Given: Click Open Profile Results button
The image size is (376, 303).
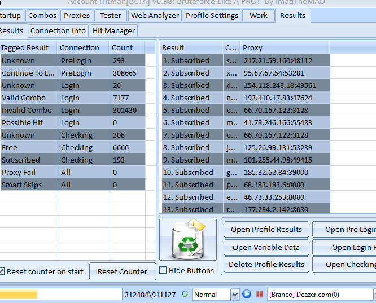Looking at the screenshot, I should tap(266, 230).
